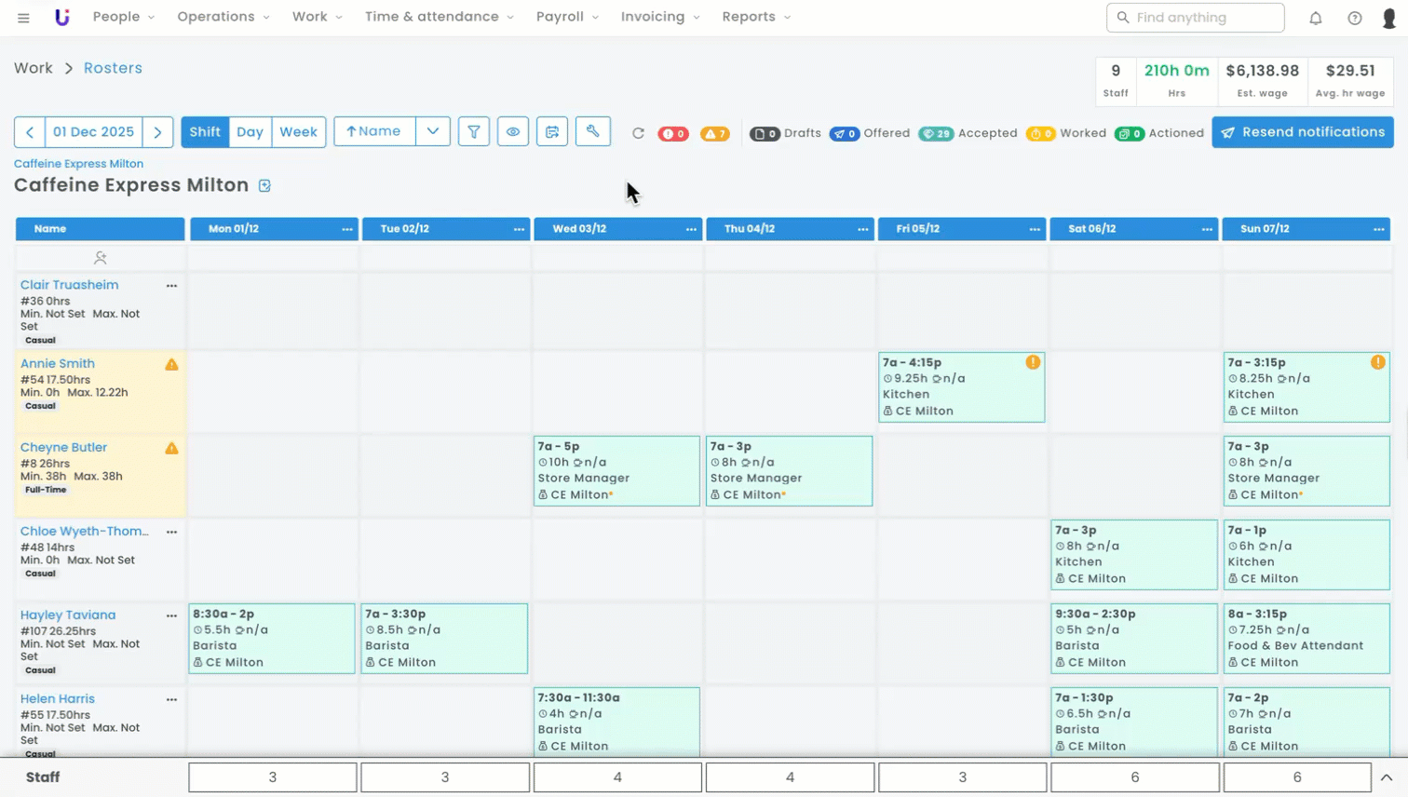This screenshot has width=1408, height=797.
Task: Click the Find anything search field
Action: 1196,18
